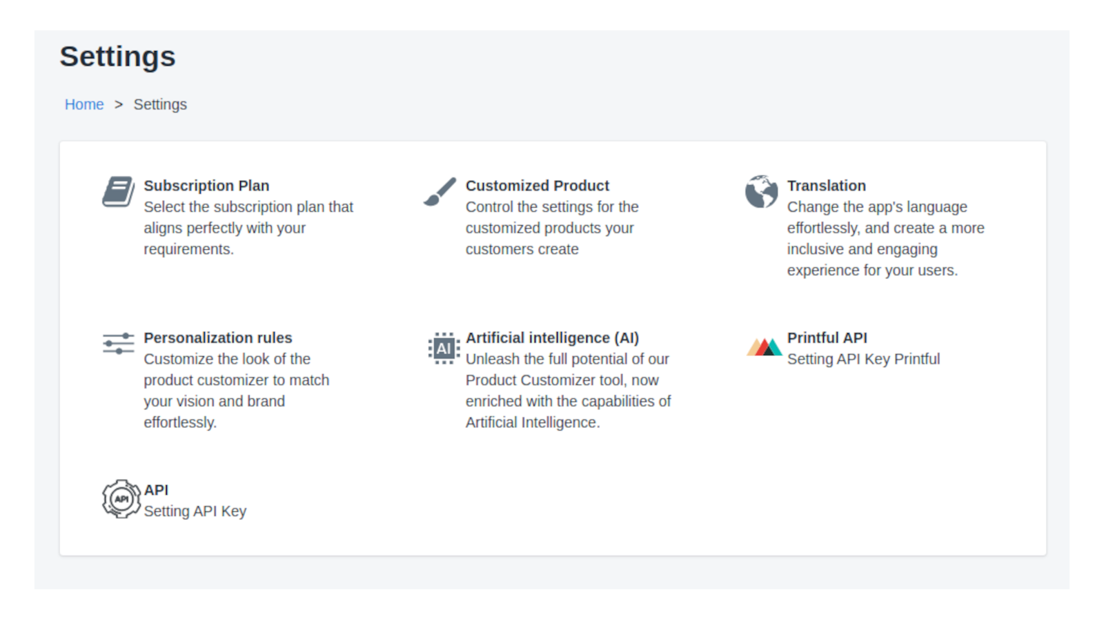Click the Printful mountain logo icon

pos(764,346)
